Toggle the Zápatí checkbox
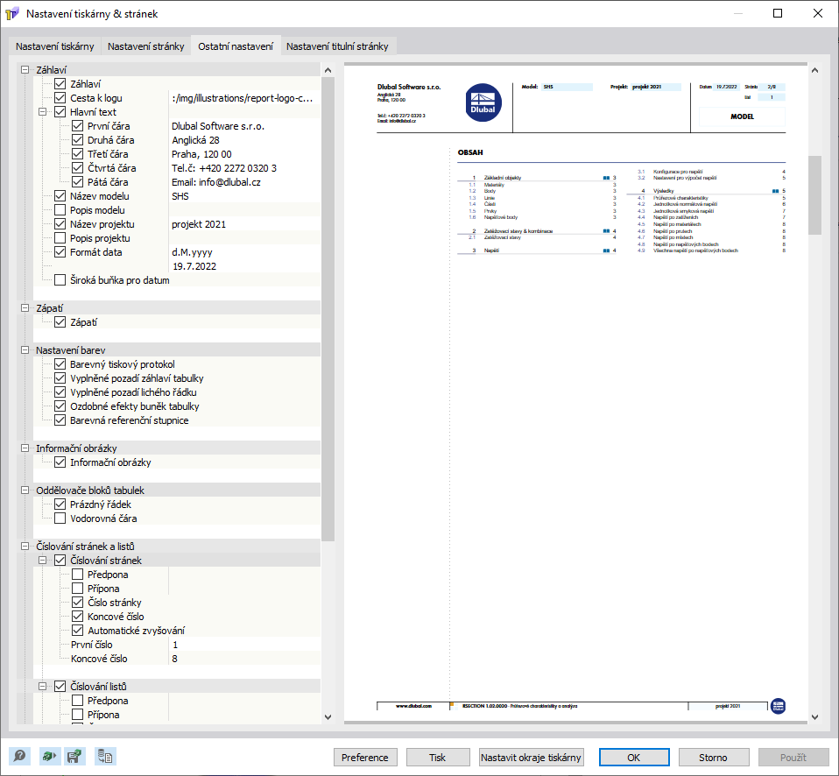839x776 pixels. [60, 322]
